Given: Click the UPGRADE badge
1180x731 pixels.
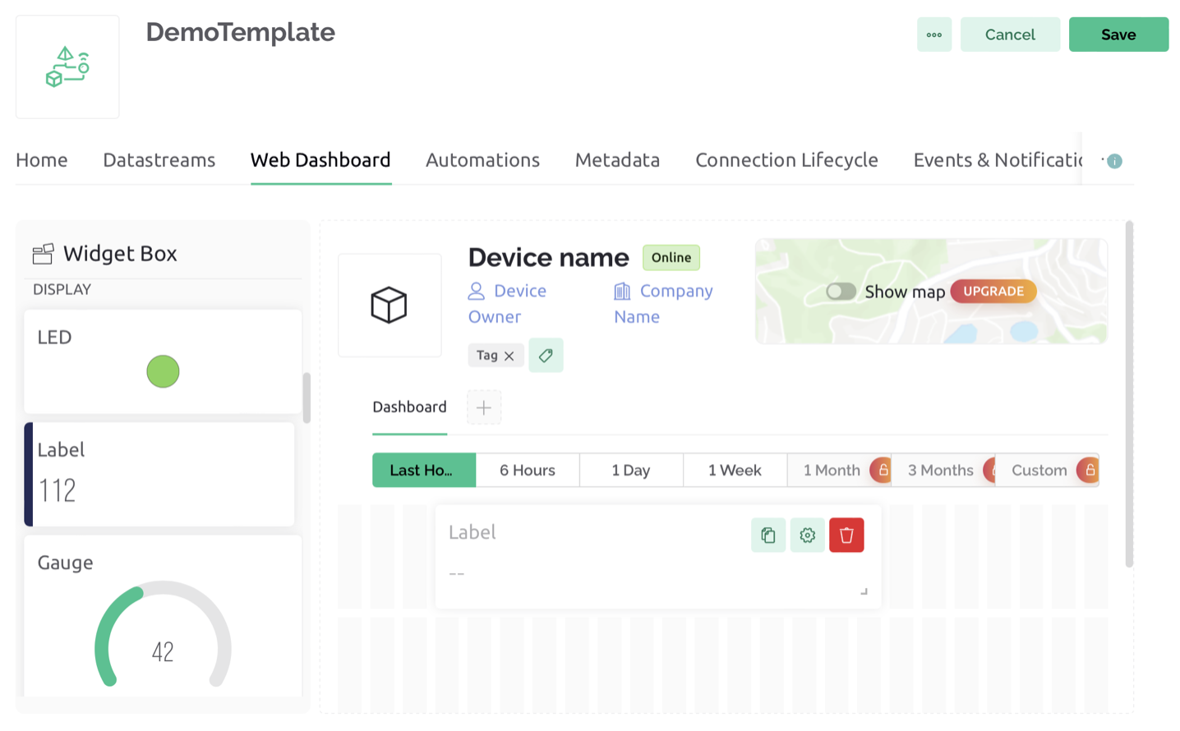Looking at the screenshot, I should (993, 292).
